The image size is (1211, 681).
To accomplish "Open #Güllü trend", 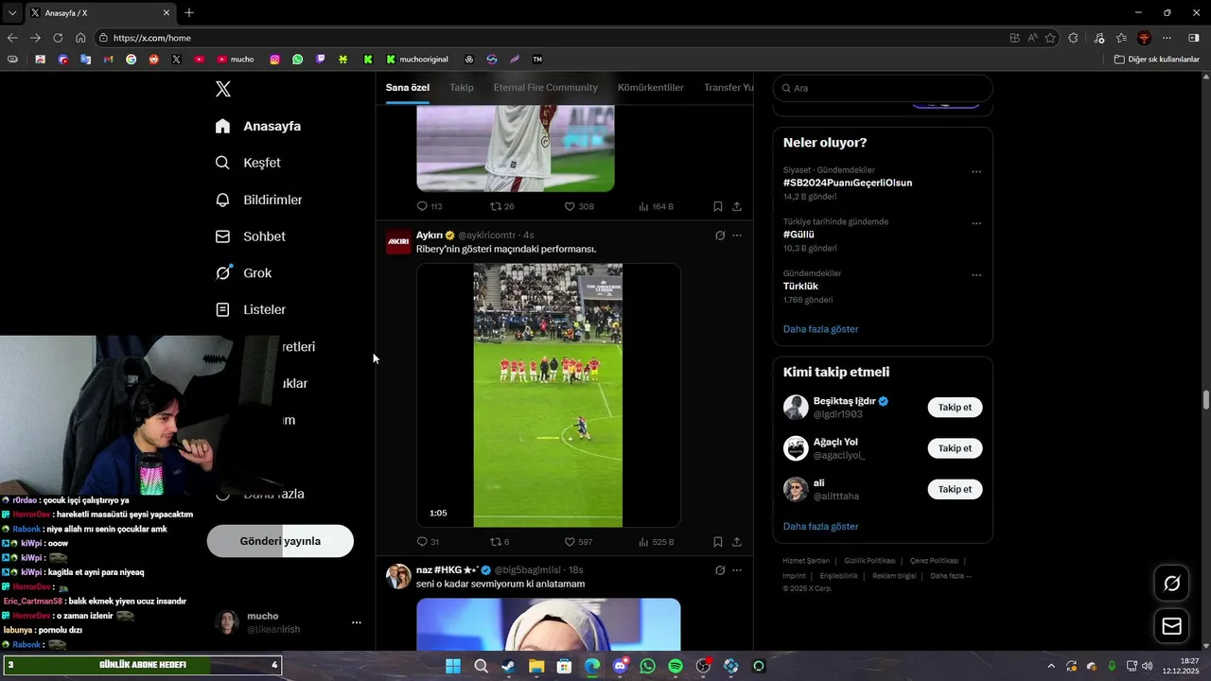I will (799, 235).
